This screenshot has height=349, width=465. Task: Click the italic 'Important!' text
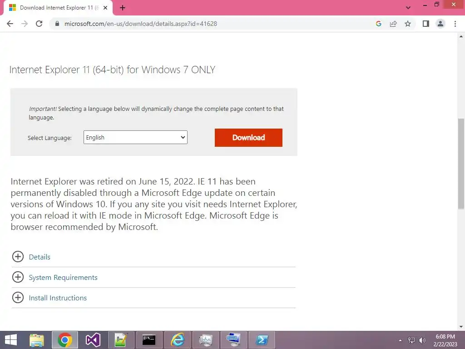point(43,109)
